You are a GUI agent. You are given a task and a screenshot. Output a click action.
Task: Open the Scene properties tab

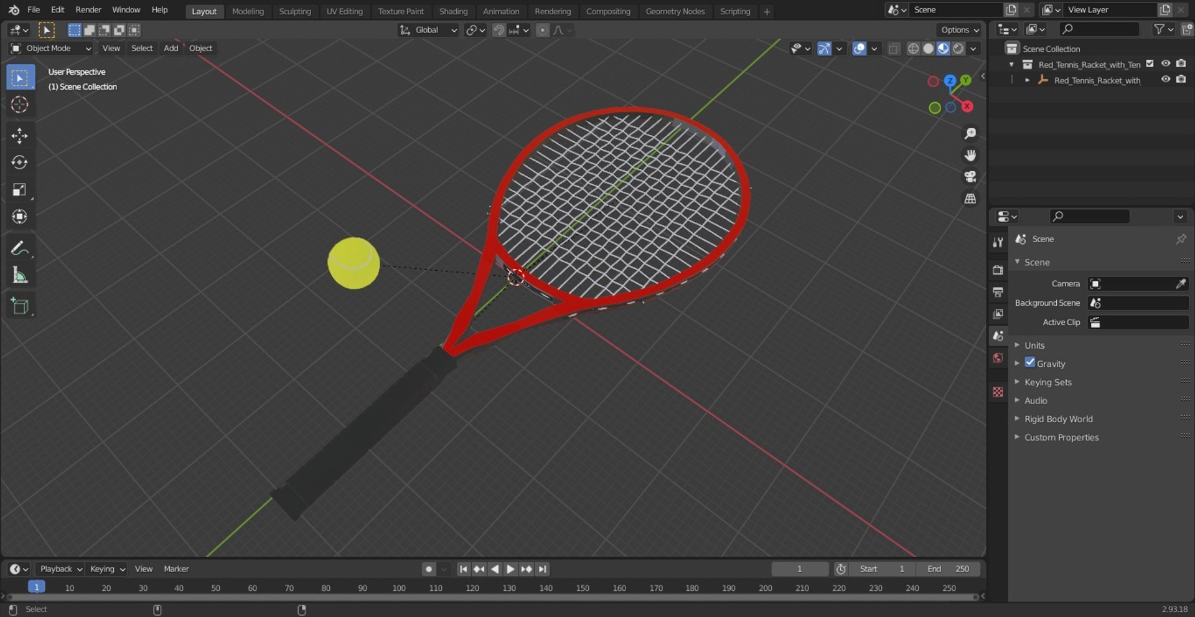click(x=998, y=336)
